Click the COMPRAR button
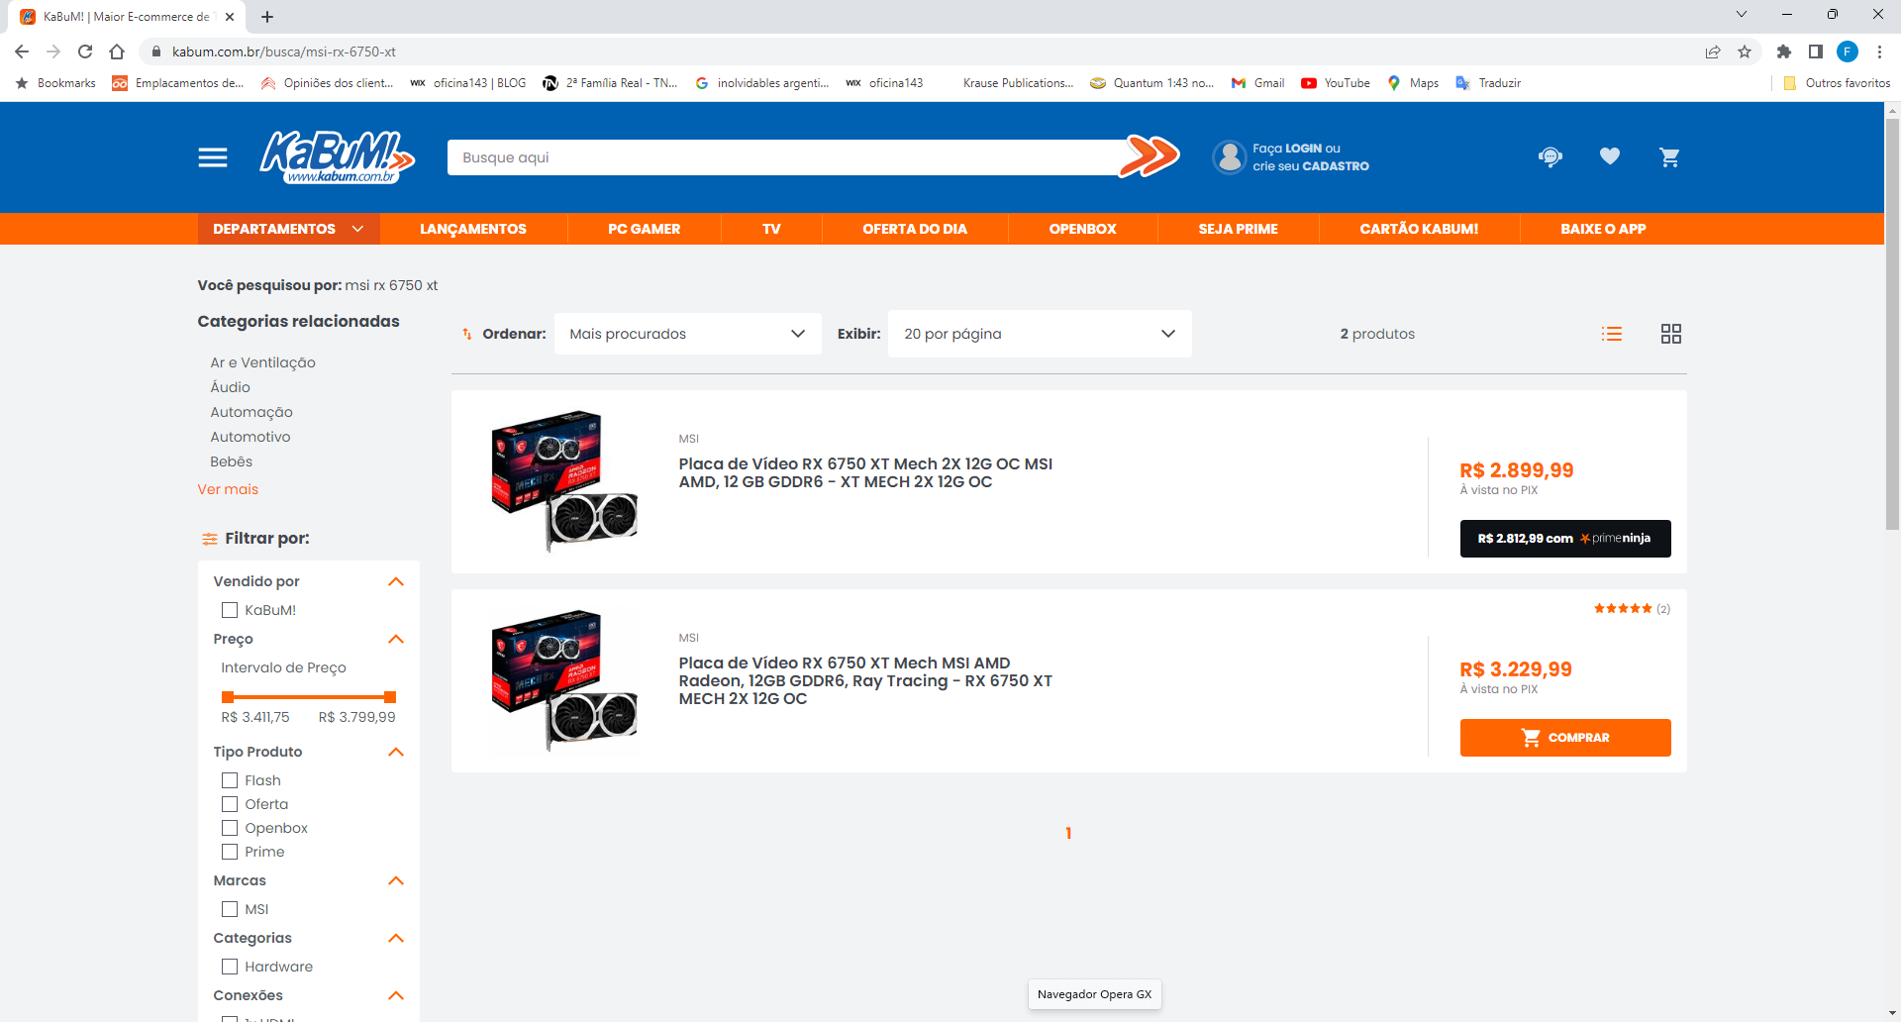 (x=1565, y=738)
